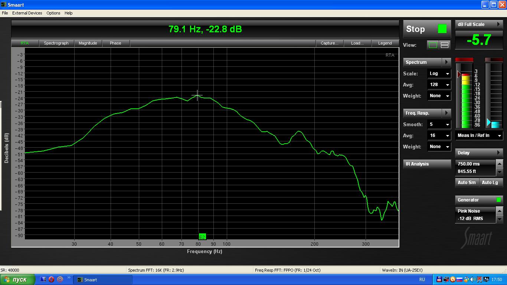Decrease generator level with down arrow
Screen dimensions: 507x285
500,219
